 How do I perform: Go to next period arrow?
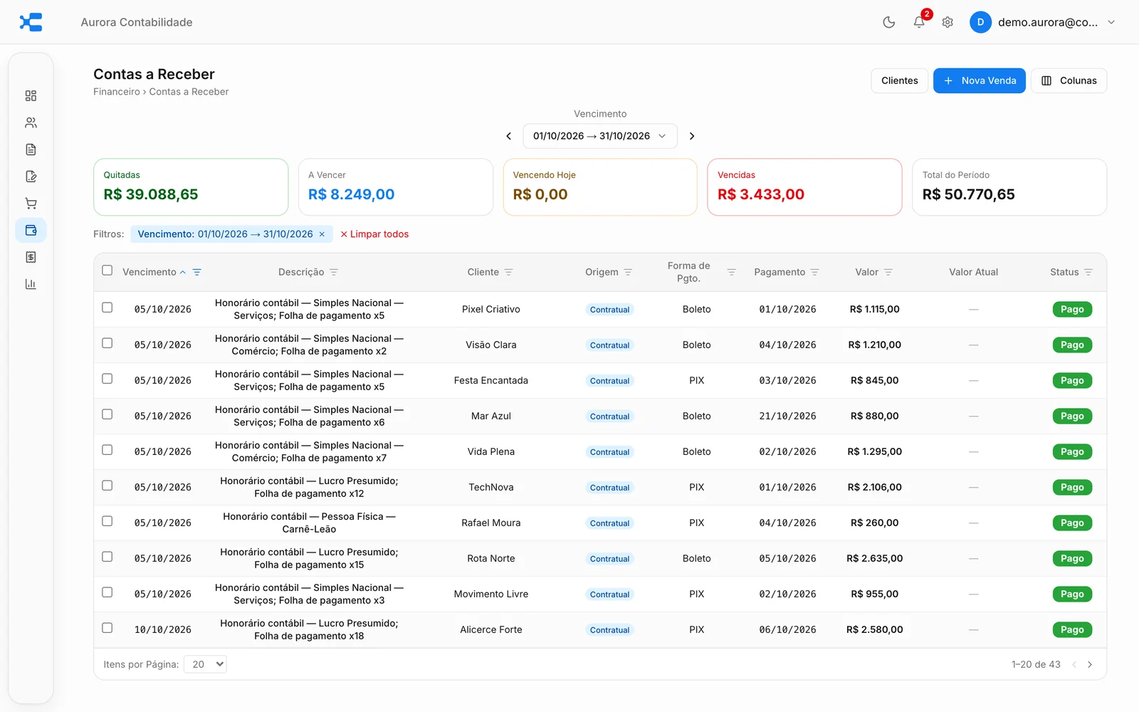click(x=692, y=136)
